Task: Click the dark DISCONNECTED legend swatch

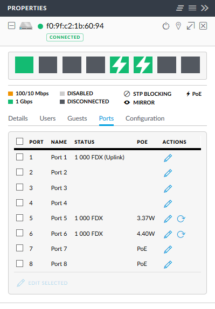Action: click(62, 102)
